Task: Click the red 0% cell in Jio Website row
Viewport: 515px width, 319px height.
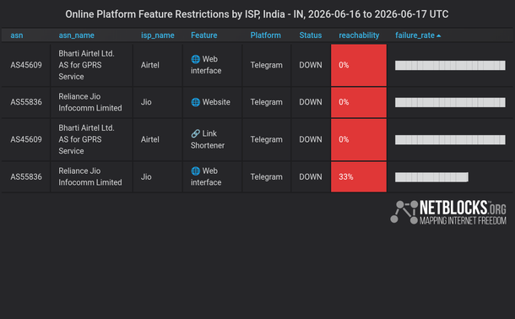Action: 359,102
